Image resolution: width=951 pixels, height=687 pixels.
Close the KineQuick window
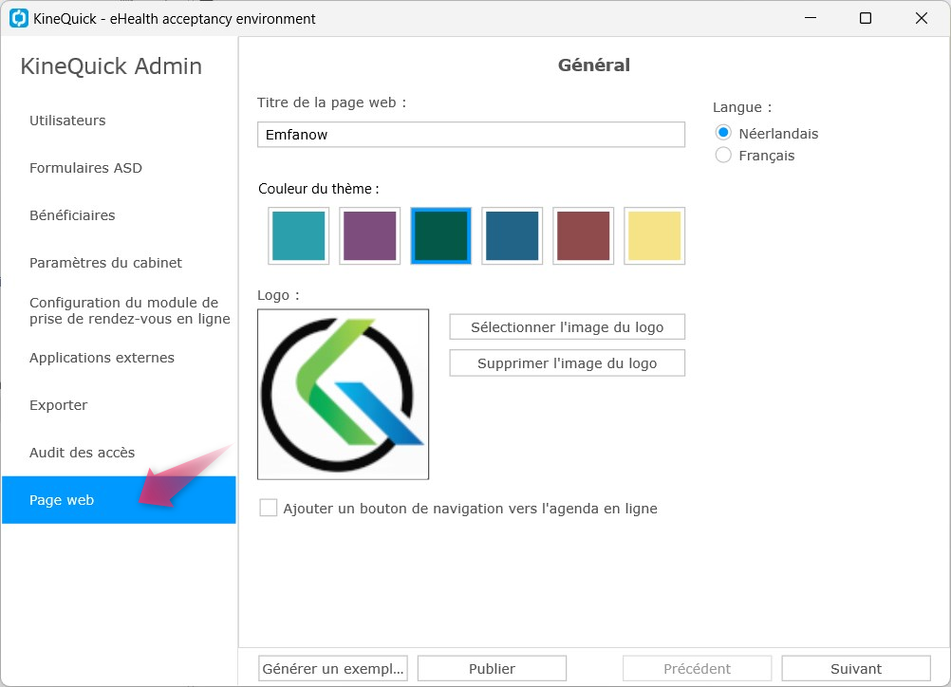point(922,18)
